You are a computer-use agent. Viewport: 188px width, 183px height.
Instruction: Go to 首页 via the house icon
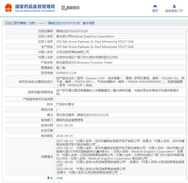click(155, 6)
